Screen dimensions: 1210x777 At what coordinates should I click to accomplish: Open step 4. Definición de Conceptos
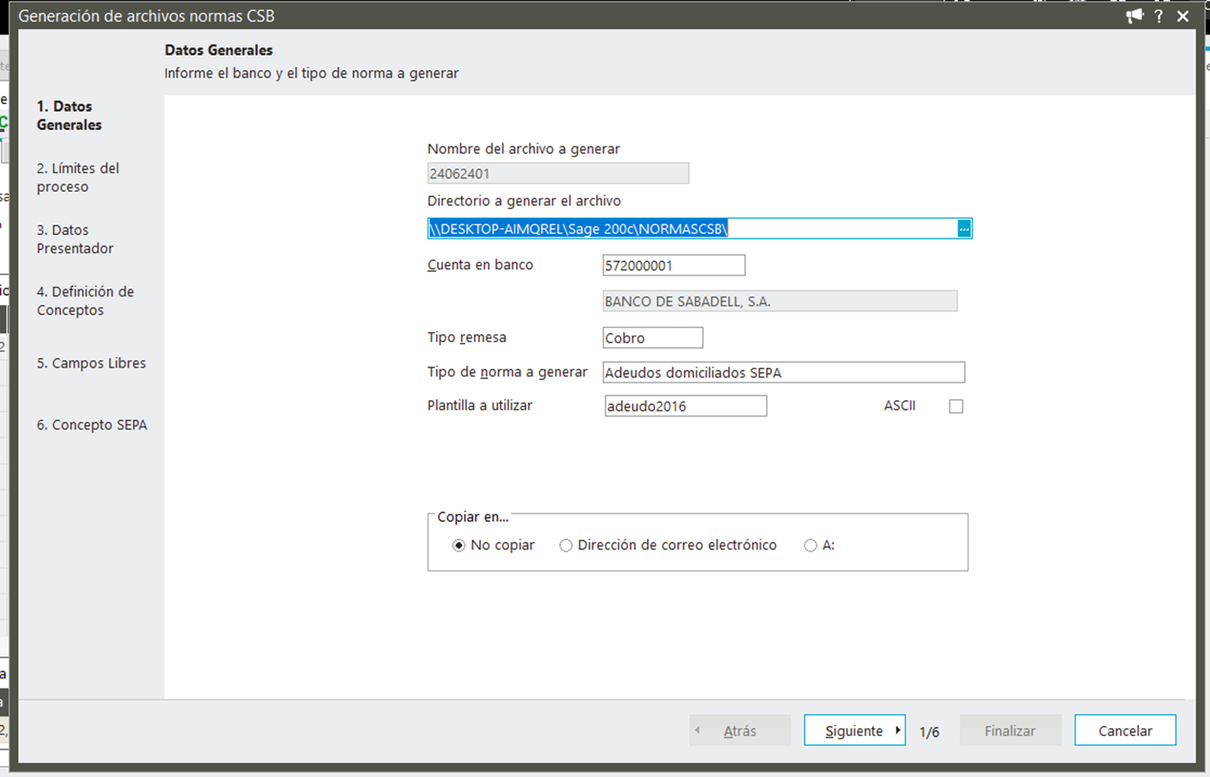coord(85,301)
